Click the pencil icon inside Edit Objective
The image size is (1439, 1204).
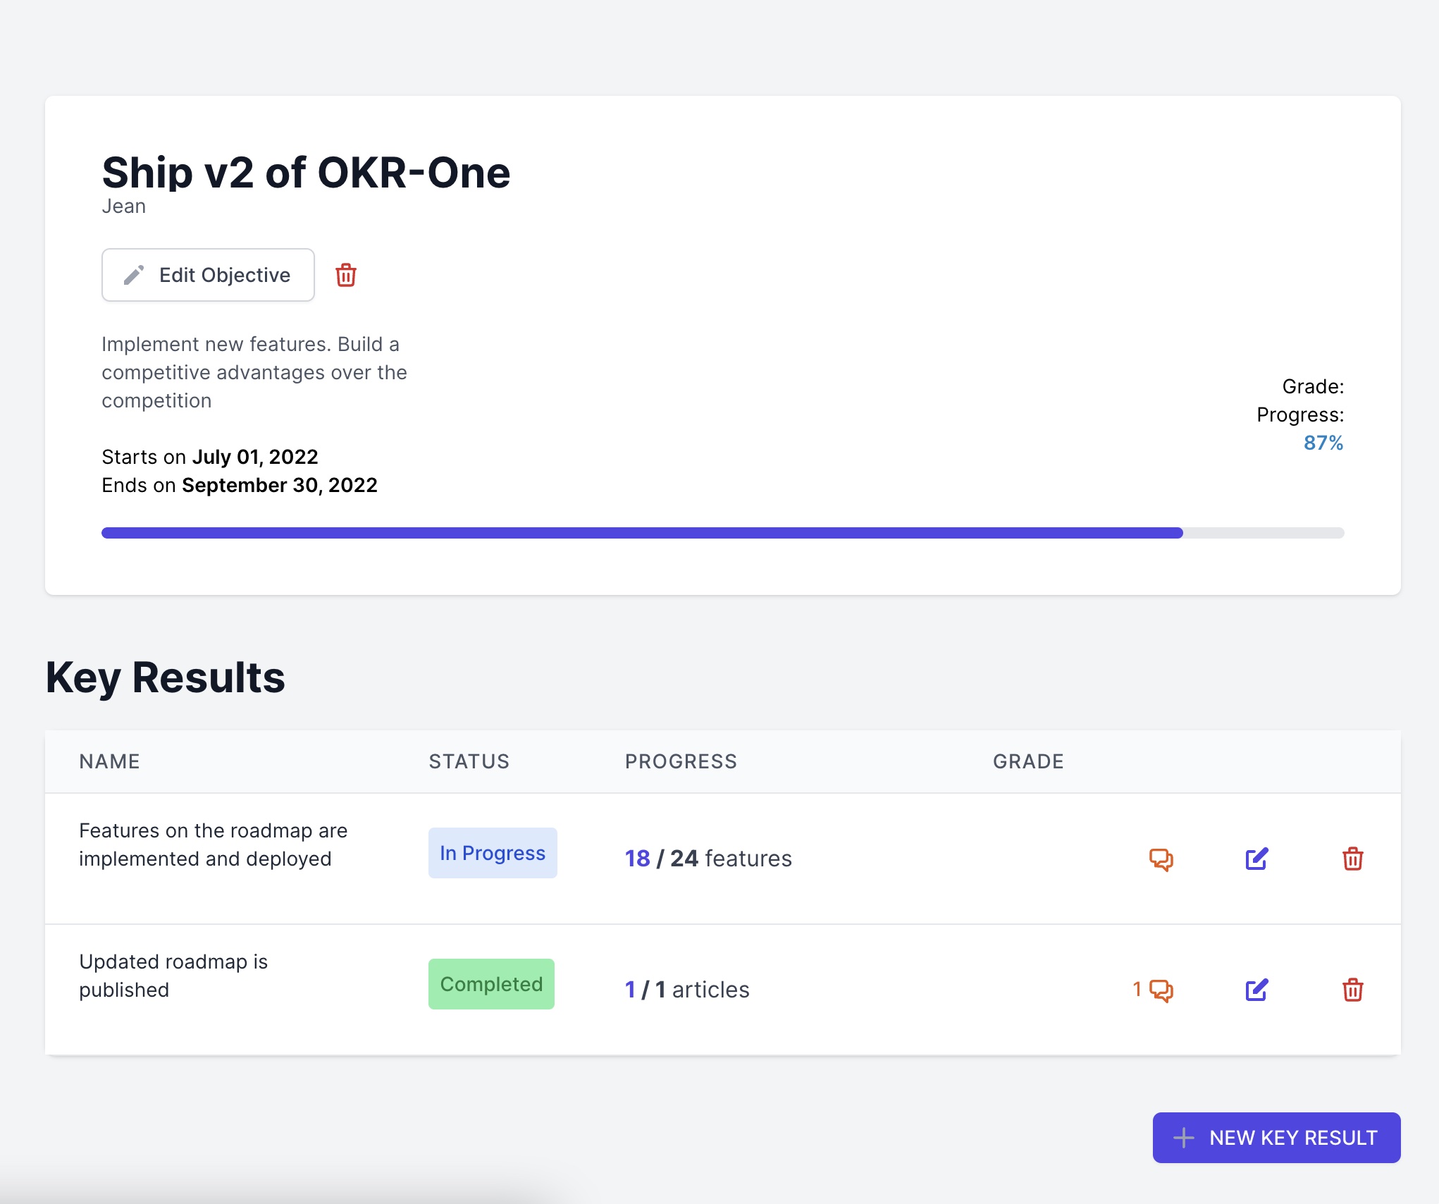click(x=135, y=275)
